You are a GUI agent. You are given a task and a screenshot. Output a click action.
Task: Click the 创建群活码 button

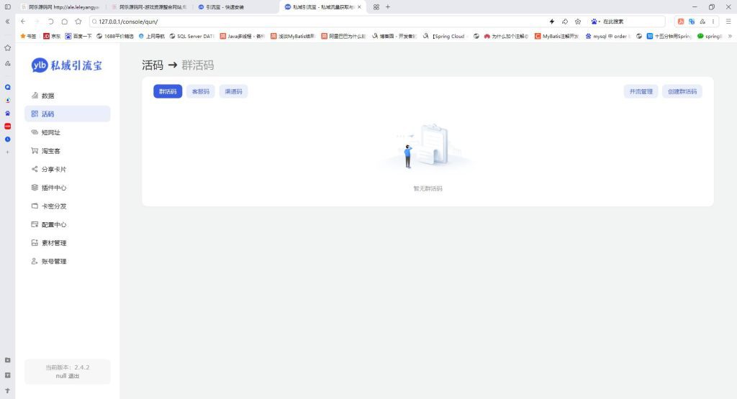click(x=682, y=91)
